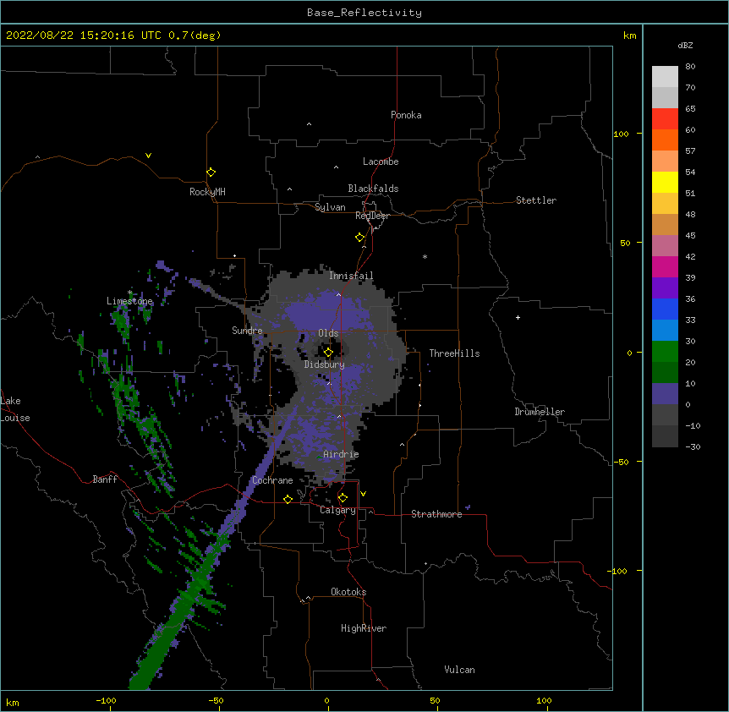Click the yellow station marker near RockyMH
The height and width of the screenshot is (712, 729).
(x=211, y=172)
